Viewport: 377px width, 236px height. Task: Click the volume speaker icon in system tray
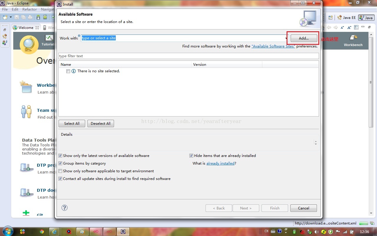click(317, 232)
